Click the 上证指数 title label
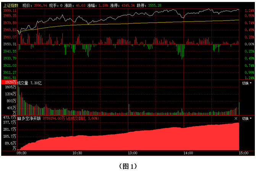The width and height of the screenshot is (256, 173). 10,6
